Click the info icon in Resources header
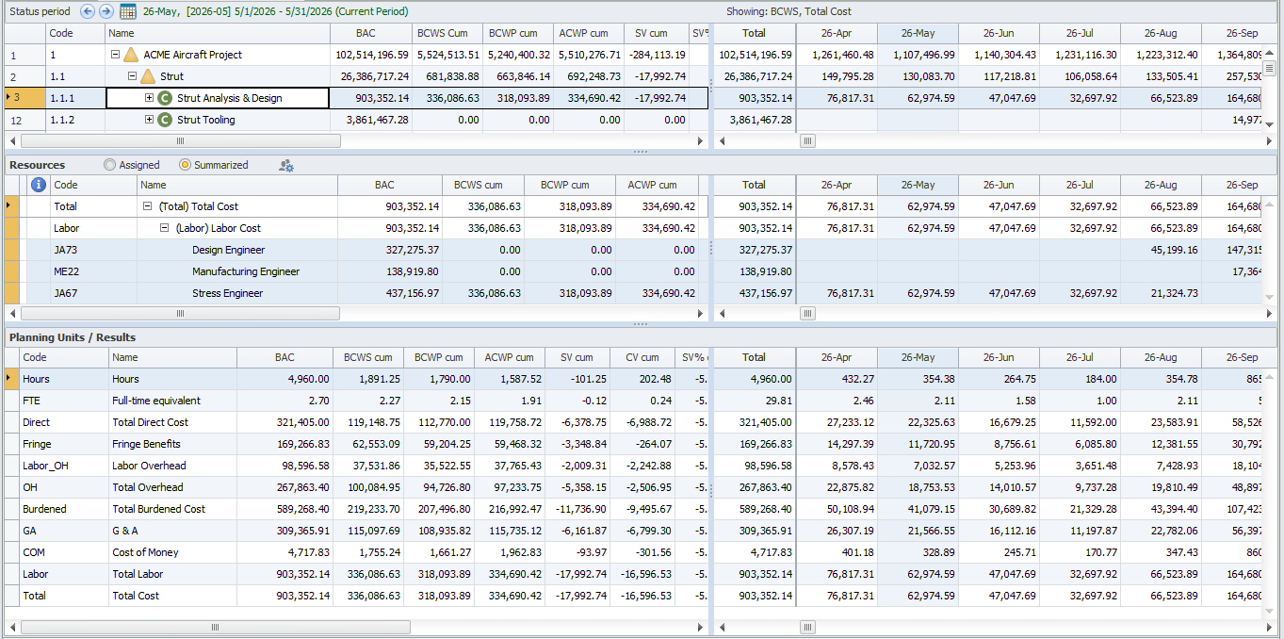Viewport: 1284px width, 639px height. [39, 185]
